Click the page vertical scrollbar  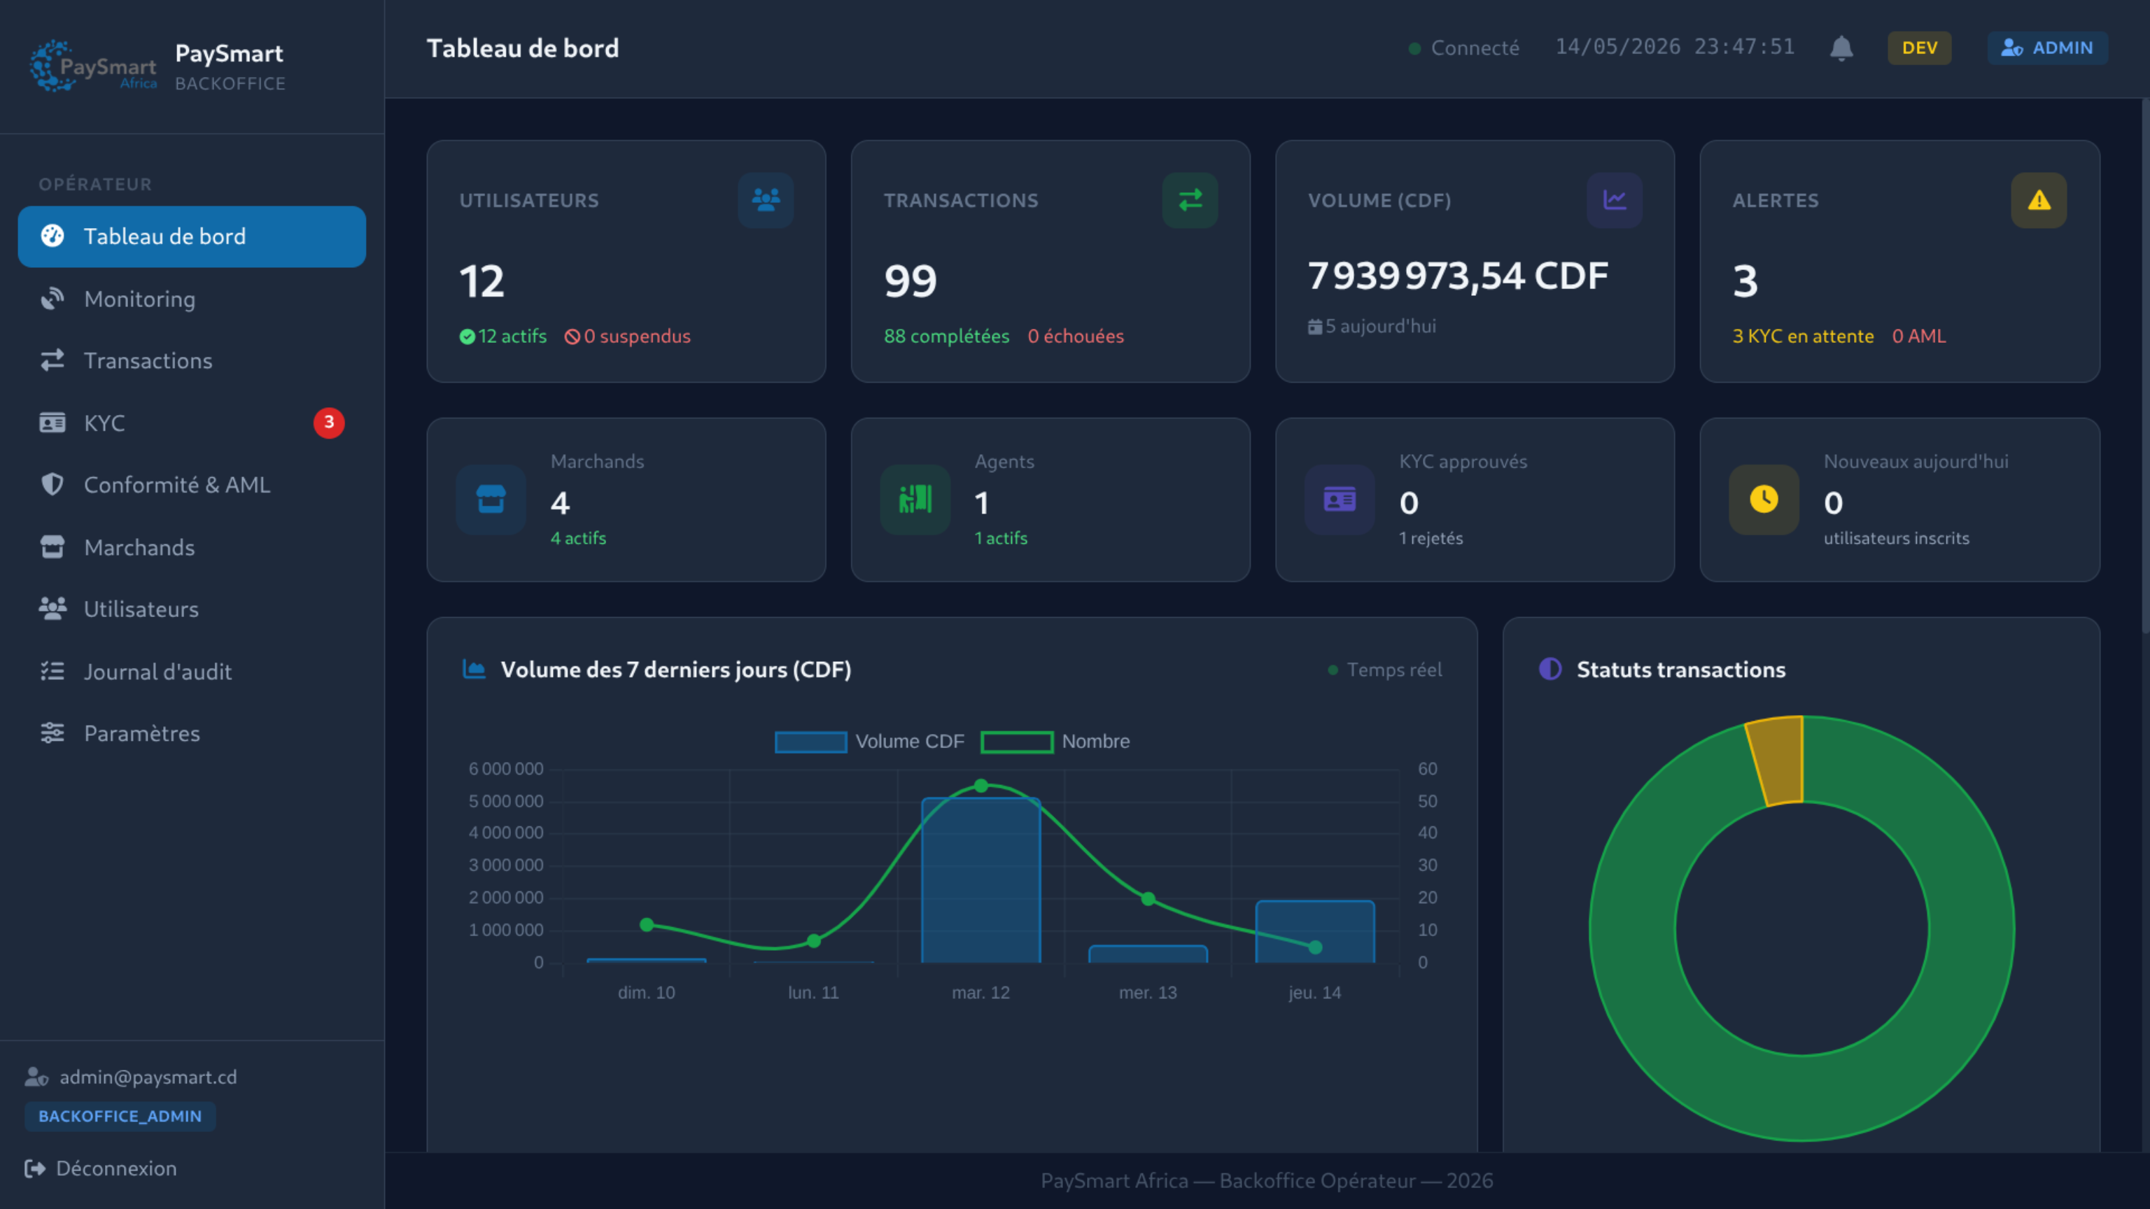2145,367
